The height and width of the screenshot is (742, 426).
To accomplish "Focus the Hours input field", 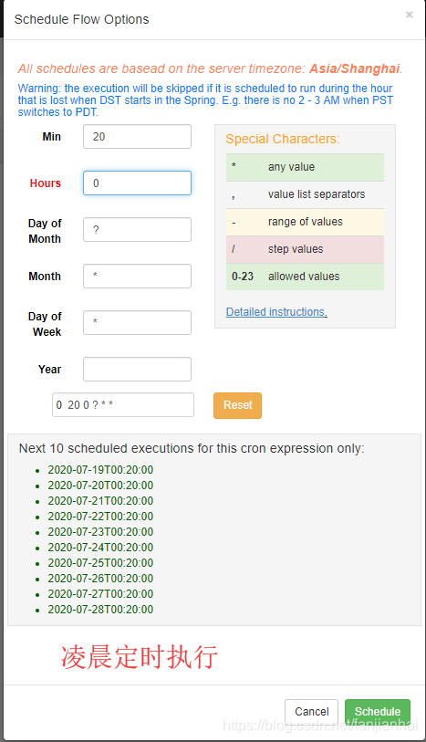I will coord(137,183).
